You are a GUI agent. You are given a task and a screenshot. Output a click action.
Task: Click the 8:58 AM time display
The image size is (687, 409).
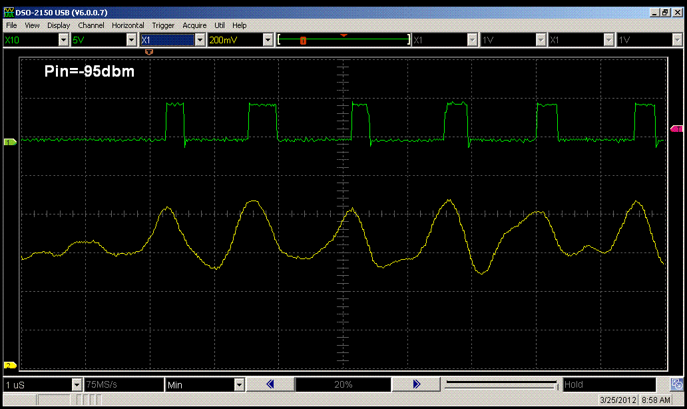(656, 400)
